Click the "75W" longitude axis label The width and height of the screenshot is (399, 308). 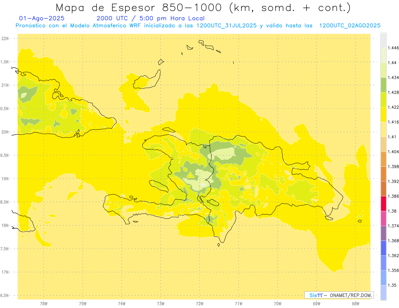82,303
